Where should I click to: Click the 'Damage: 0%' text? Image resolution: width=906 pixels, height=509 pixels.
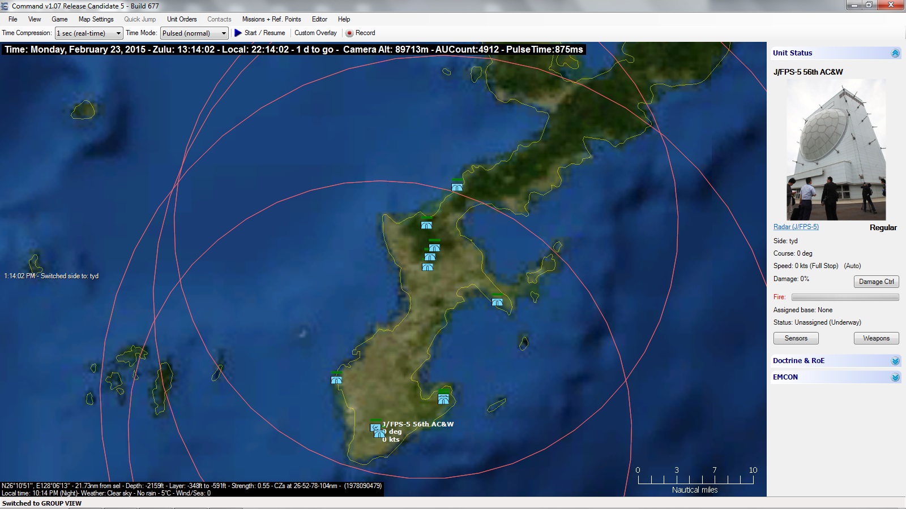pos(791,279)
